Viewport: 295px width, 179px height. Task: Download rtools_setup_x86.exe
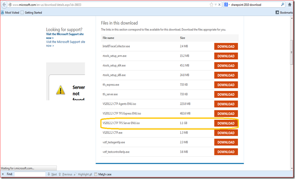coord(226,75)
